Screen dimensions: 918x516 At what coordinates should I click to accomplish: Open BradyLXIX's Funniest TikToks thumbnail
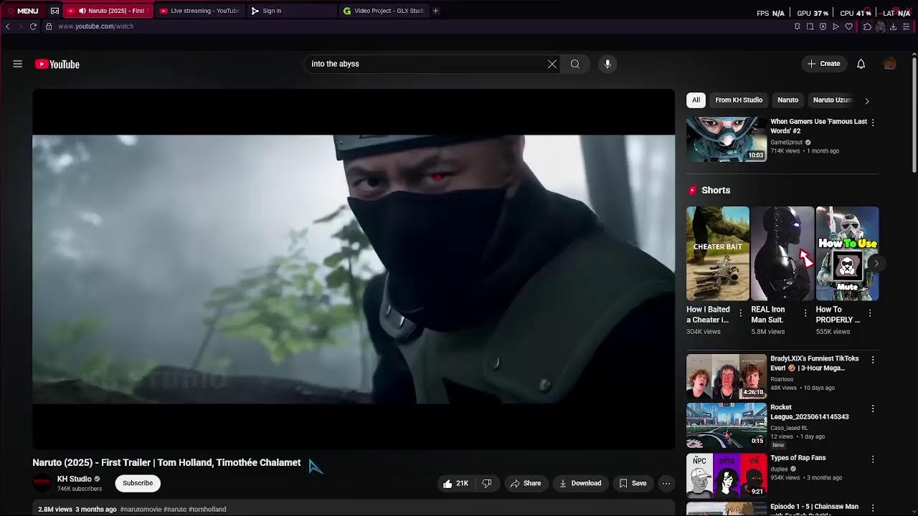point(727,376)
